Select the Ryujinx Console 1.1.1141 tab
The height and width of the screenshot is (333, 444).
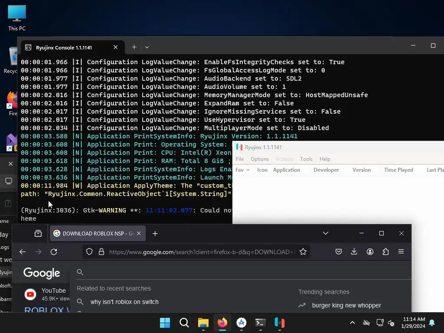(x=72, y=47)
